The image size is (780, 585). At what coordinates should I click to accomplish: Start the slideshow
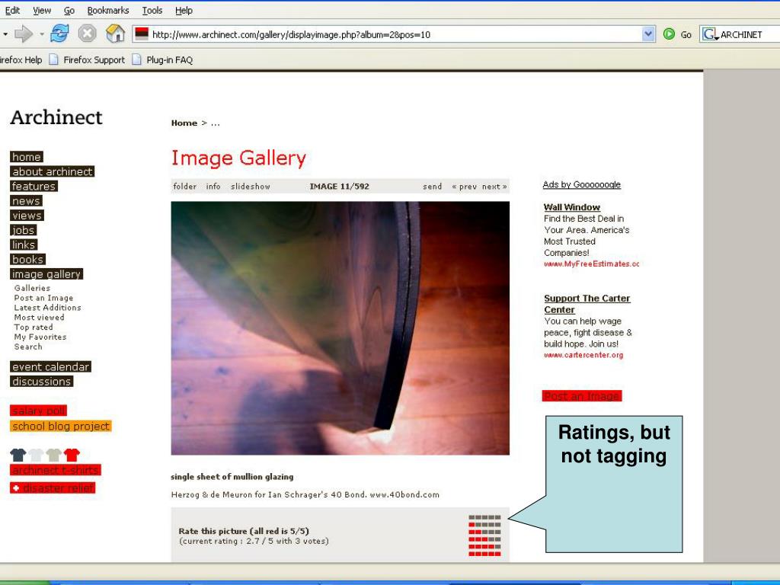[x=250, y=187]
